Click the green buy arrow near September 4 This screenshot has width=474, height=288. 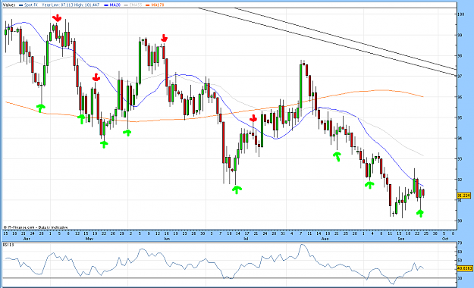[x=369, y=185]
